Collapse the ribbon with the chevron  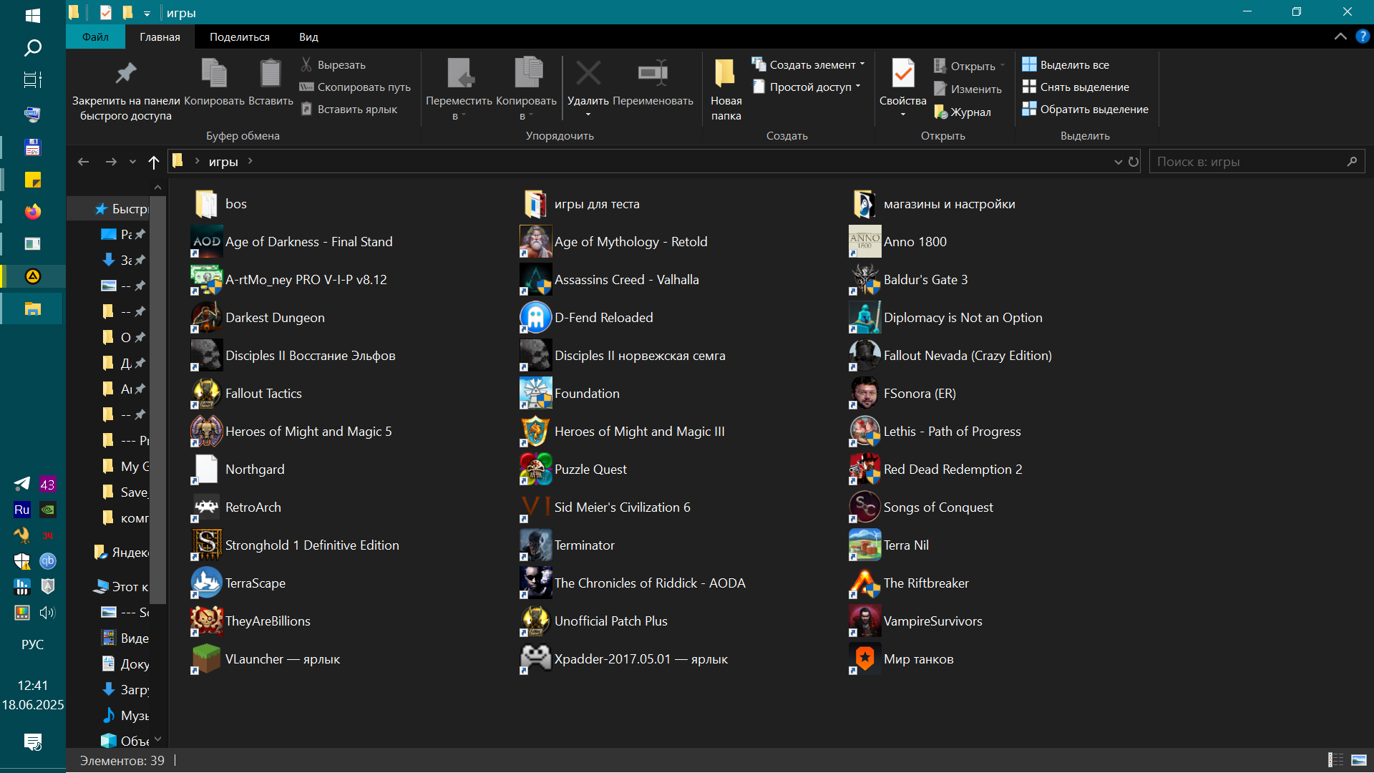[x=1340, y=37]
